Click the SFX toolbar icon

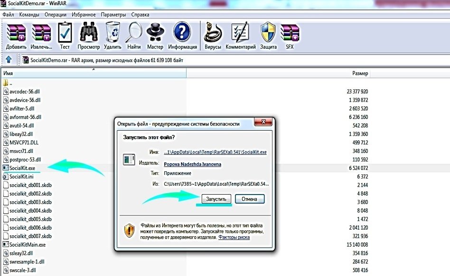click(x=290, y=33)
